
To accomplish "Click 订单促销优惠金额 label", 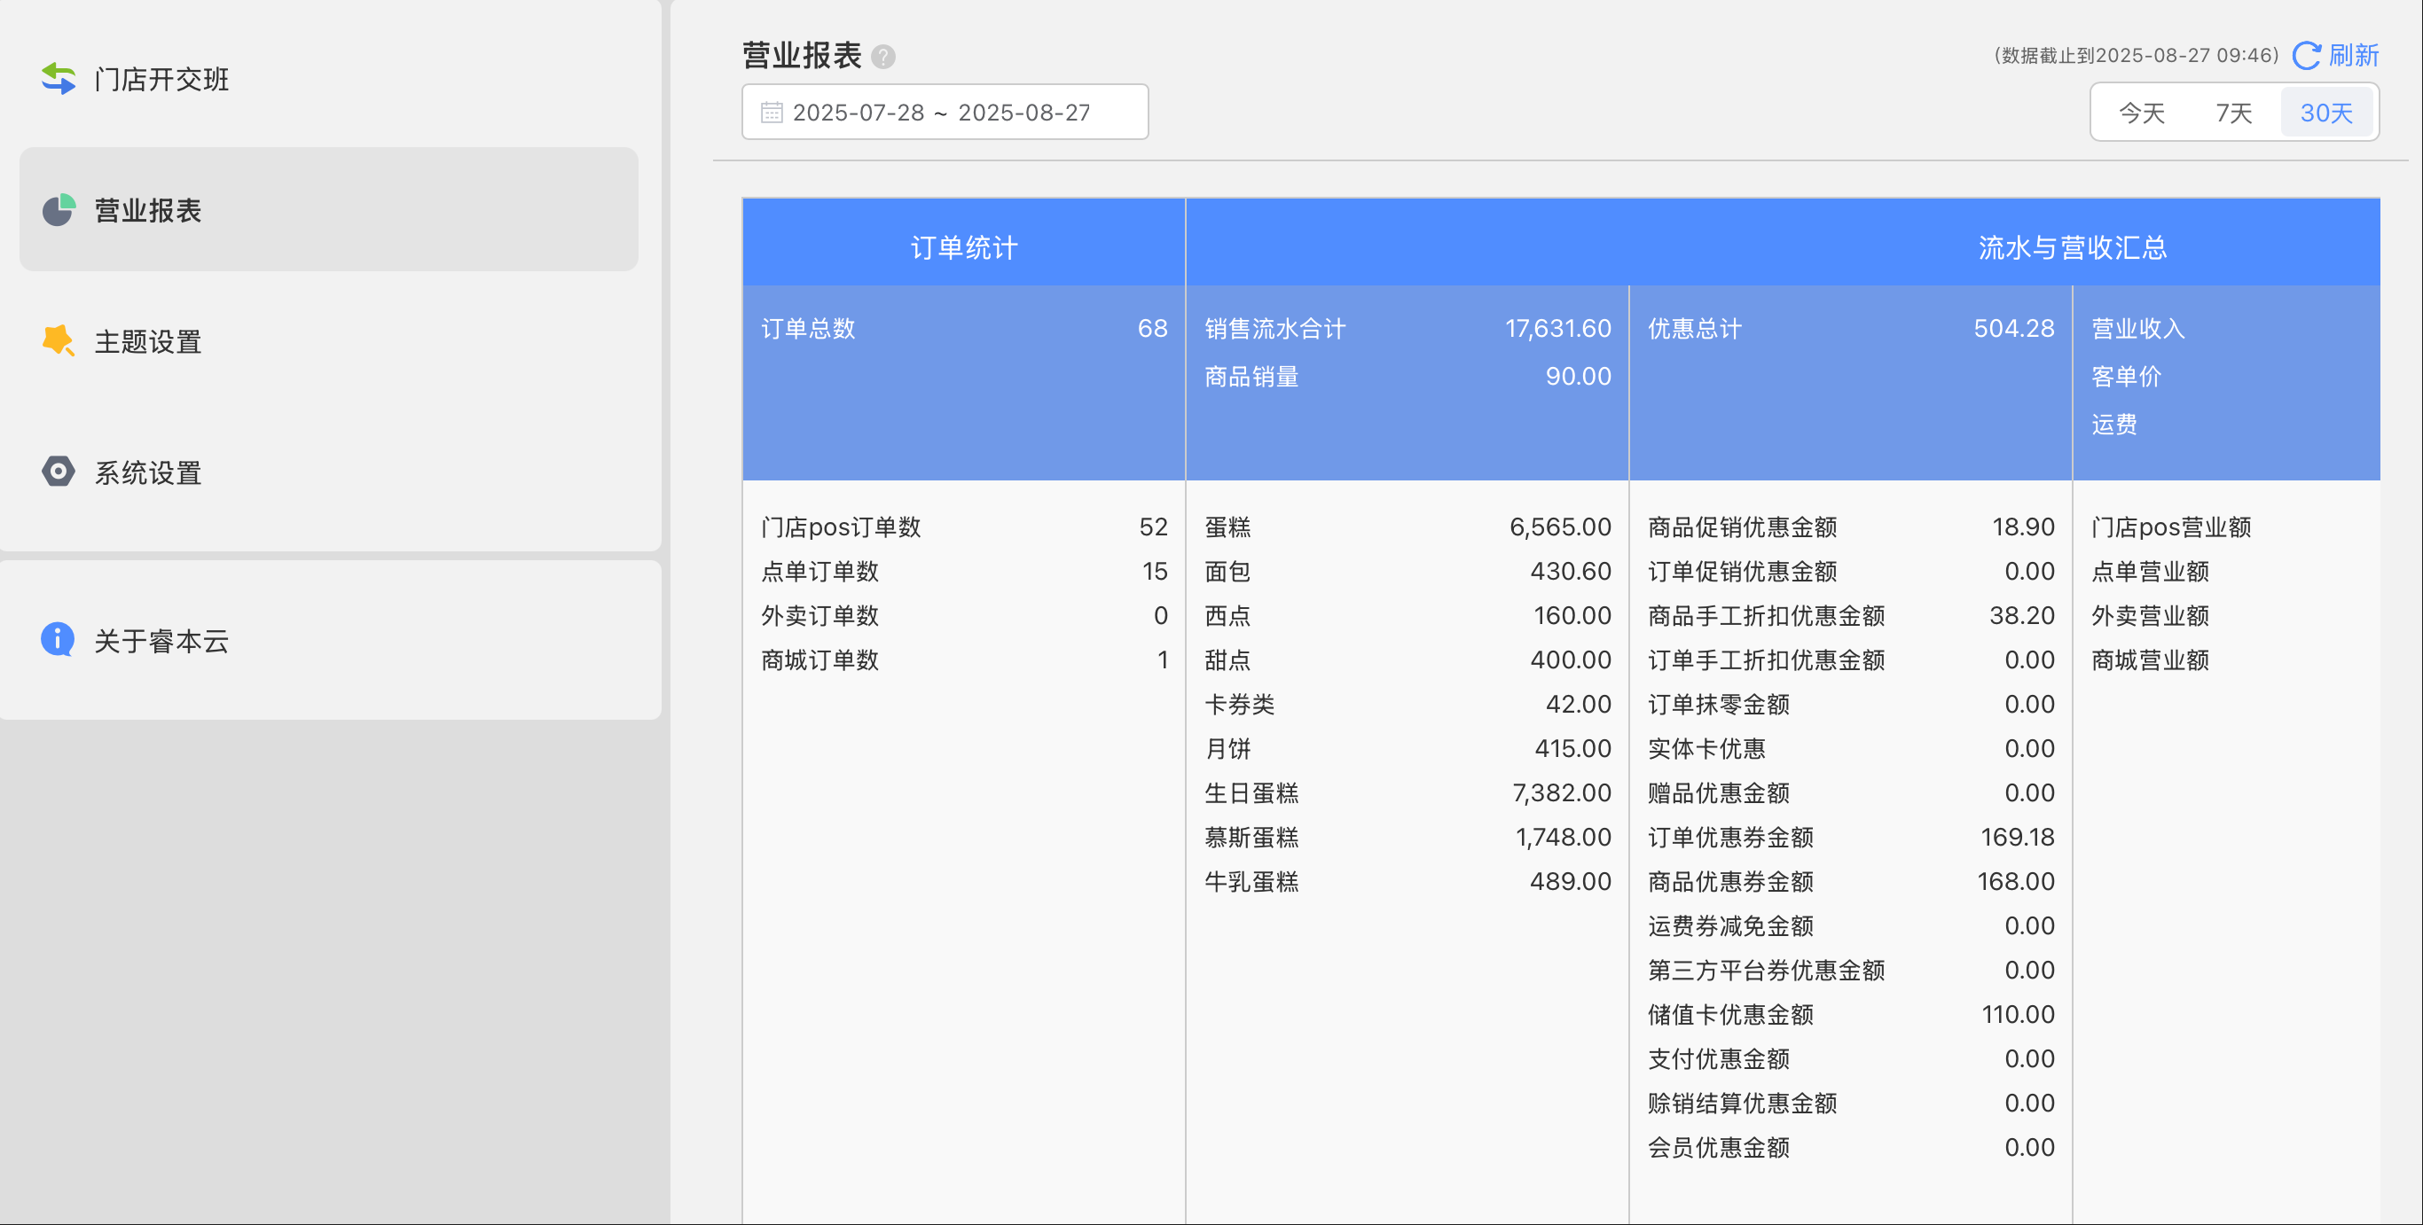I will tap(1742, 571).
